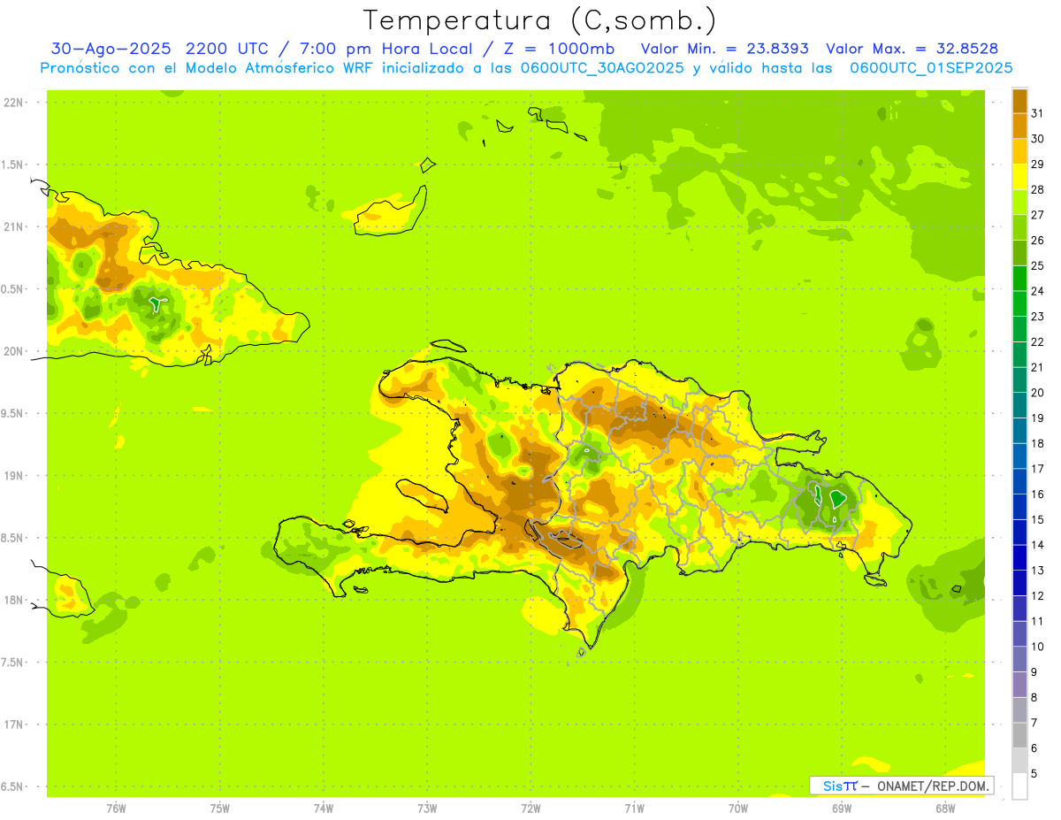Screen dimensions: 1061x820
Task: Click the '68W' longitude axis label
Action: [945, 808]
